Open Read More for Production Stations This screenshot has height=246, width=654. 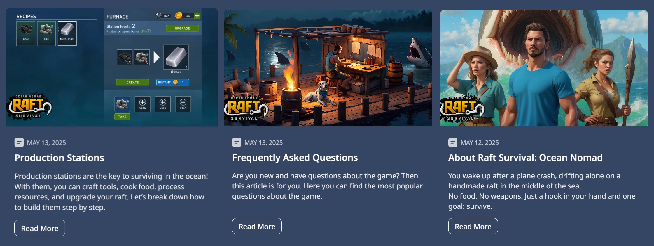40,228
